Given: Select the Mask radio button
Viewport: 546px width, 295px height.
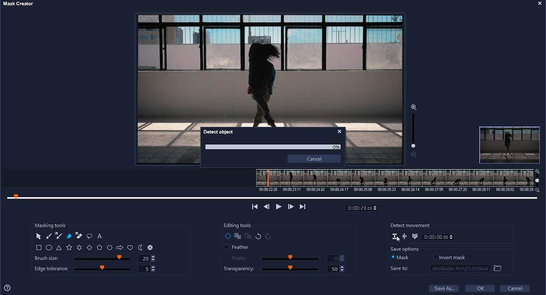Looking at the screenshot, I should pyautogui.click(x=393, y=257).
